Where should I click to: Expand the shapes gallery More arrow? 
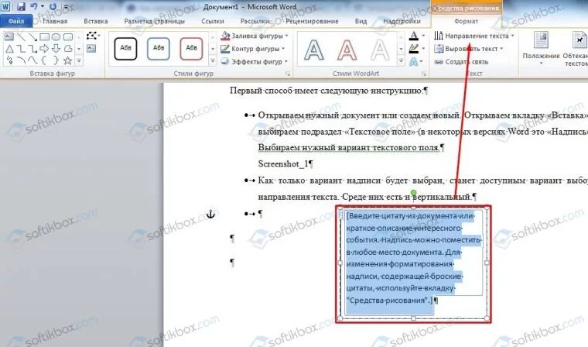pos(79,60)
